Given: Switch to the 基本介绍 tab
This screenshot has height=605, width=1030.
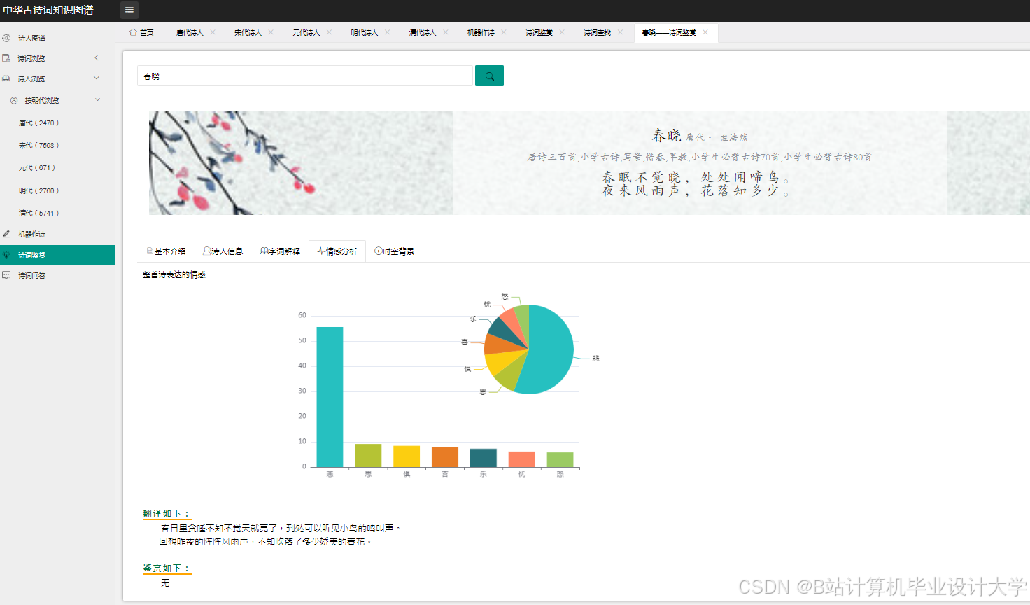Looking at the screenshot, I should (166, 251).
